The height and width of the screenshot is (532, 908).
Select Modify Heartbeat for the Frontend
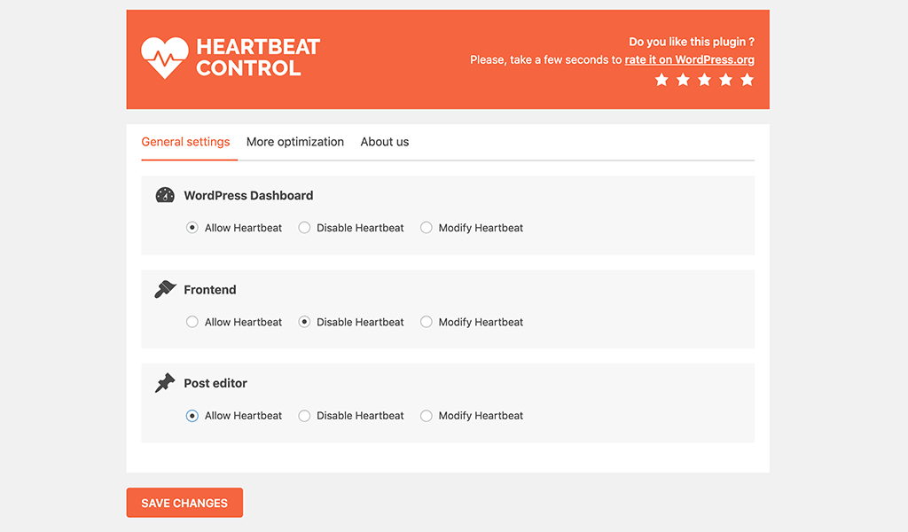click(x=426, y=322)
